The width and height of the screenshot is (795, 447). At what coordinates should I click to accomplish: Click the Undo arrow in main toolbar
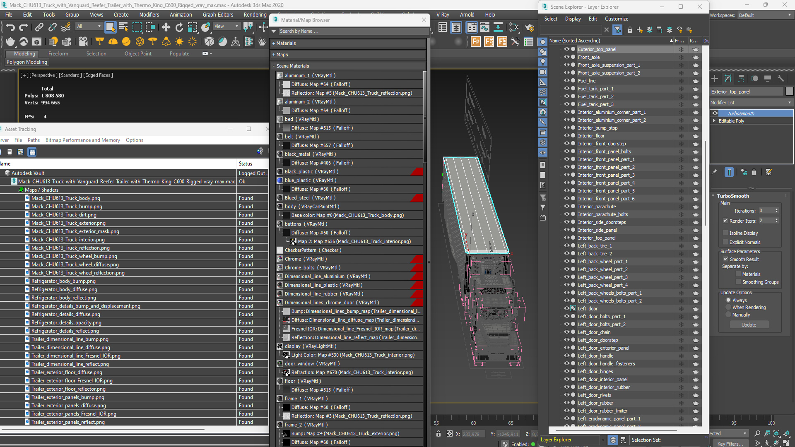[x=10, y=27]
